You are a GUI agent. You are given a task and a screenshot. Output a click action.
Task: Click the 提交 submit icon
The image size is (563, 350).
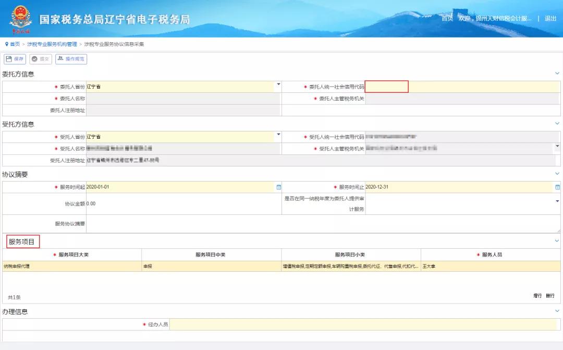click(x=40, y=59)
